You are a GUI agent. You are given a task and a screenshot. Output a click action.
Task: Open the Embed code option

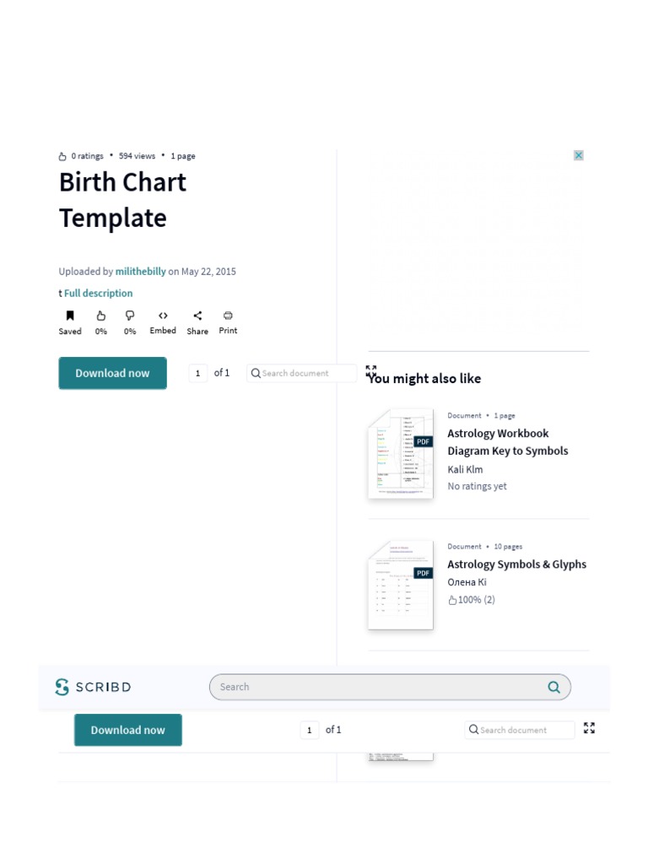point(163,316)
